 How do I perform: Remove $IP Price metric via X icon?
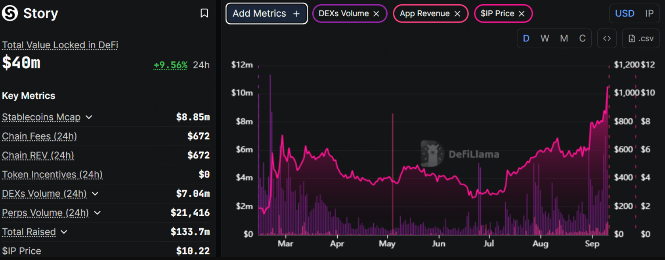[522, 14]
